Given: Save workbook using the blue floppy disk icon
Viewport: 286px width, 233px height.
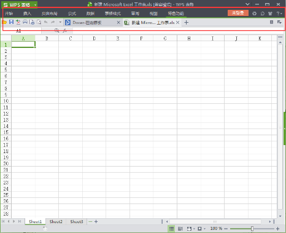Looking at the screenshot, I should click(x=11, y=22).
